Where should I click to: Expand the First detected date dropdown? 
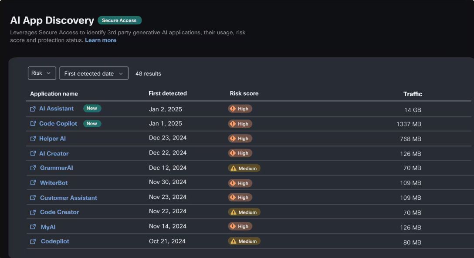94,73
